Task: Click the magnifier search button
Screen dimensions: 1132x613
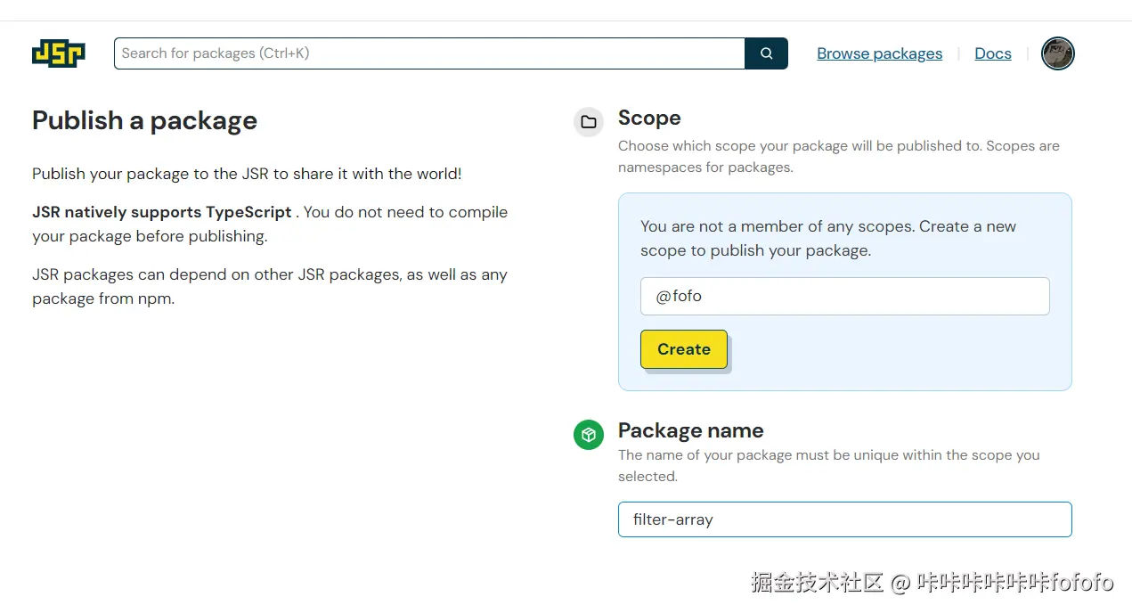Action: click(766, 53)
